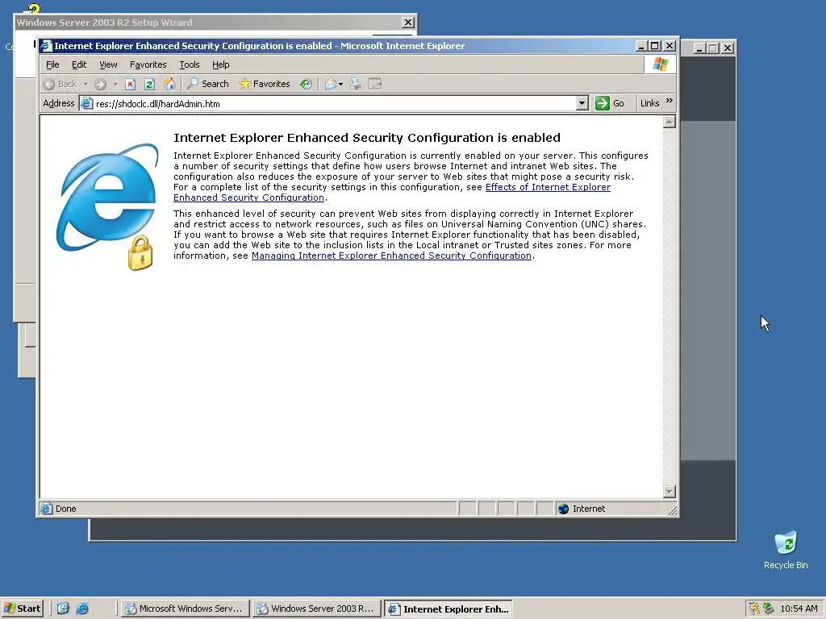Open the Tools menu
Image resolution: width=826 pixels, height=619 pixels.
pyautogui.click(x=189, y=64)
